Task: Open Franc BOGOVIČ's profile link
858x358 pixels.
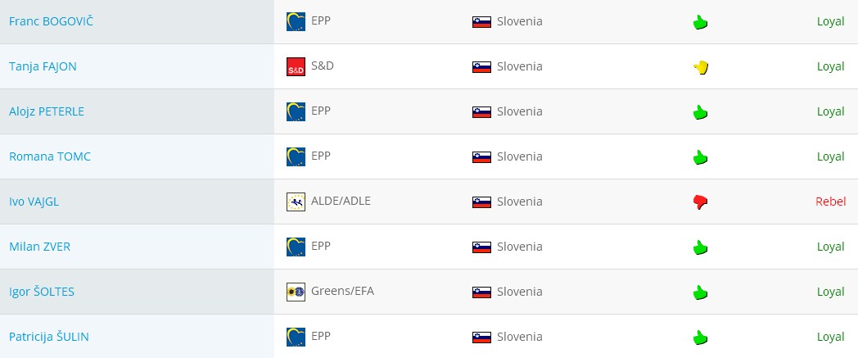Action: pyautogui.click(x=51, y=21)
